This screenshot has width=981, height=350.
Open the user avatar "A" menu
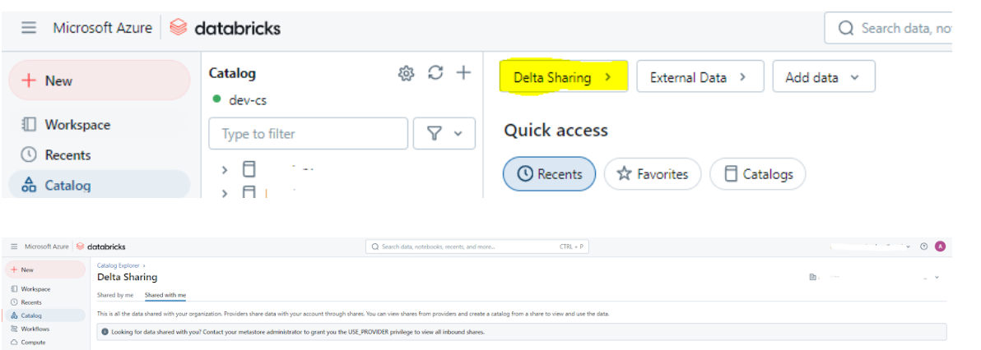[x=940, y=246]
